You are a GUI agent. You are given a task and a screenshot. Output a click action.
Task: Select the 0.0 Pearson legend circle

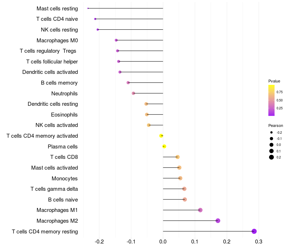(272, 145)
